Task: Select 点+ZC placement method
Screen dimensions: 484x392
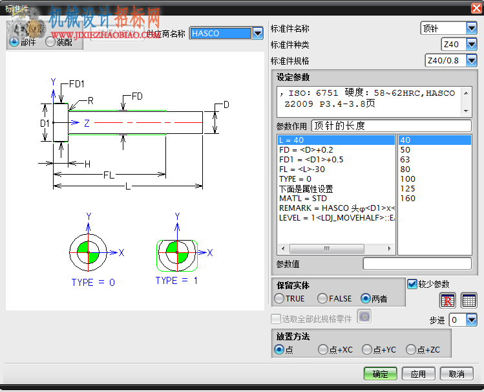Action: pos(411,349)
